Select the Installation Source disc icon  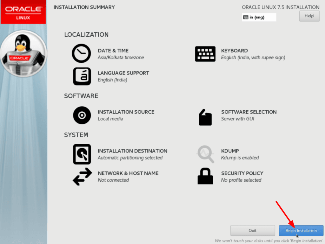coord(82,115)
